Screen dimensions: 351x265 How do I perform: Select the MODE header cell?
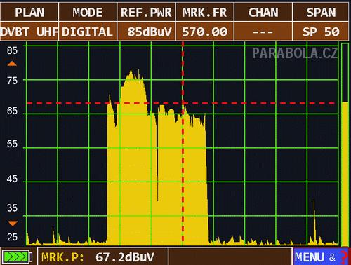point(88,12)
